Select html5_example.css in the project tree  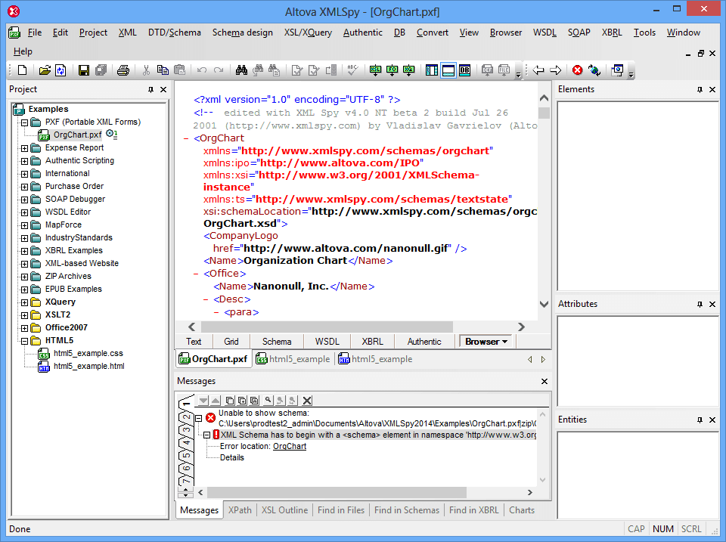pyautogui.click(x=88, y=353)
